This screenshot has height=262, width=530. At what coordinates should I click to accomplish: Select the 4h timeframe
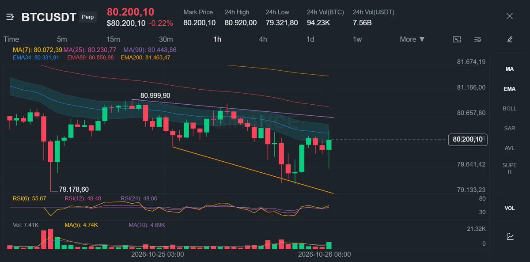click(263, 39)
